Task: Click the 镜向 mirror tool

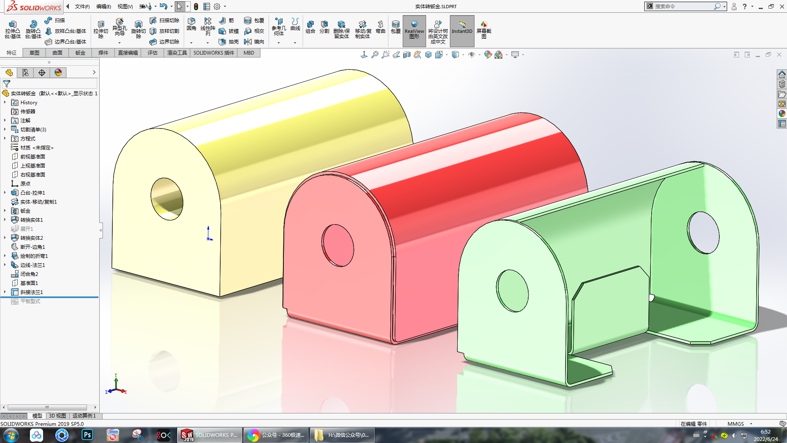Action: 254,42
